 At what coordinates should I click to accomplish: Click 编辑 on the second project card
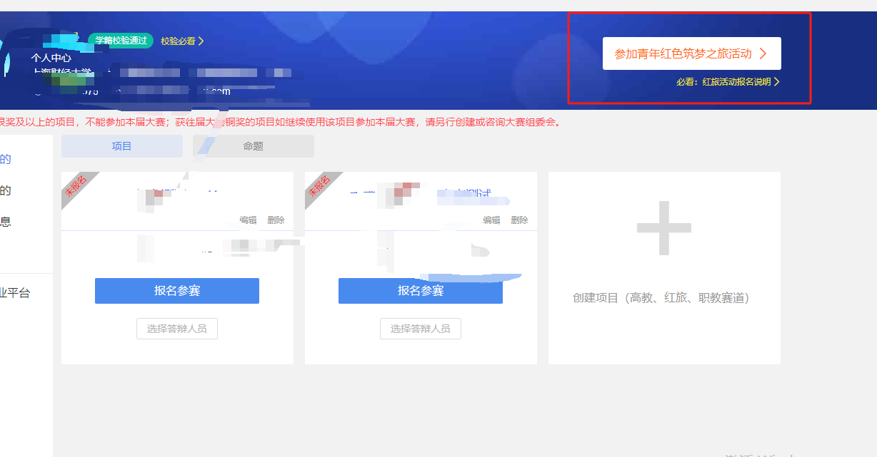tap(491, 220)
